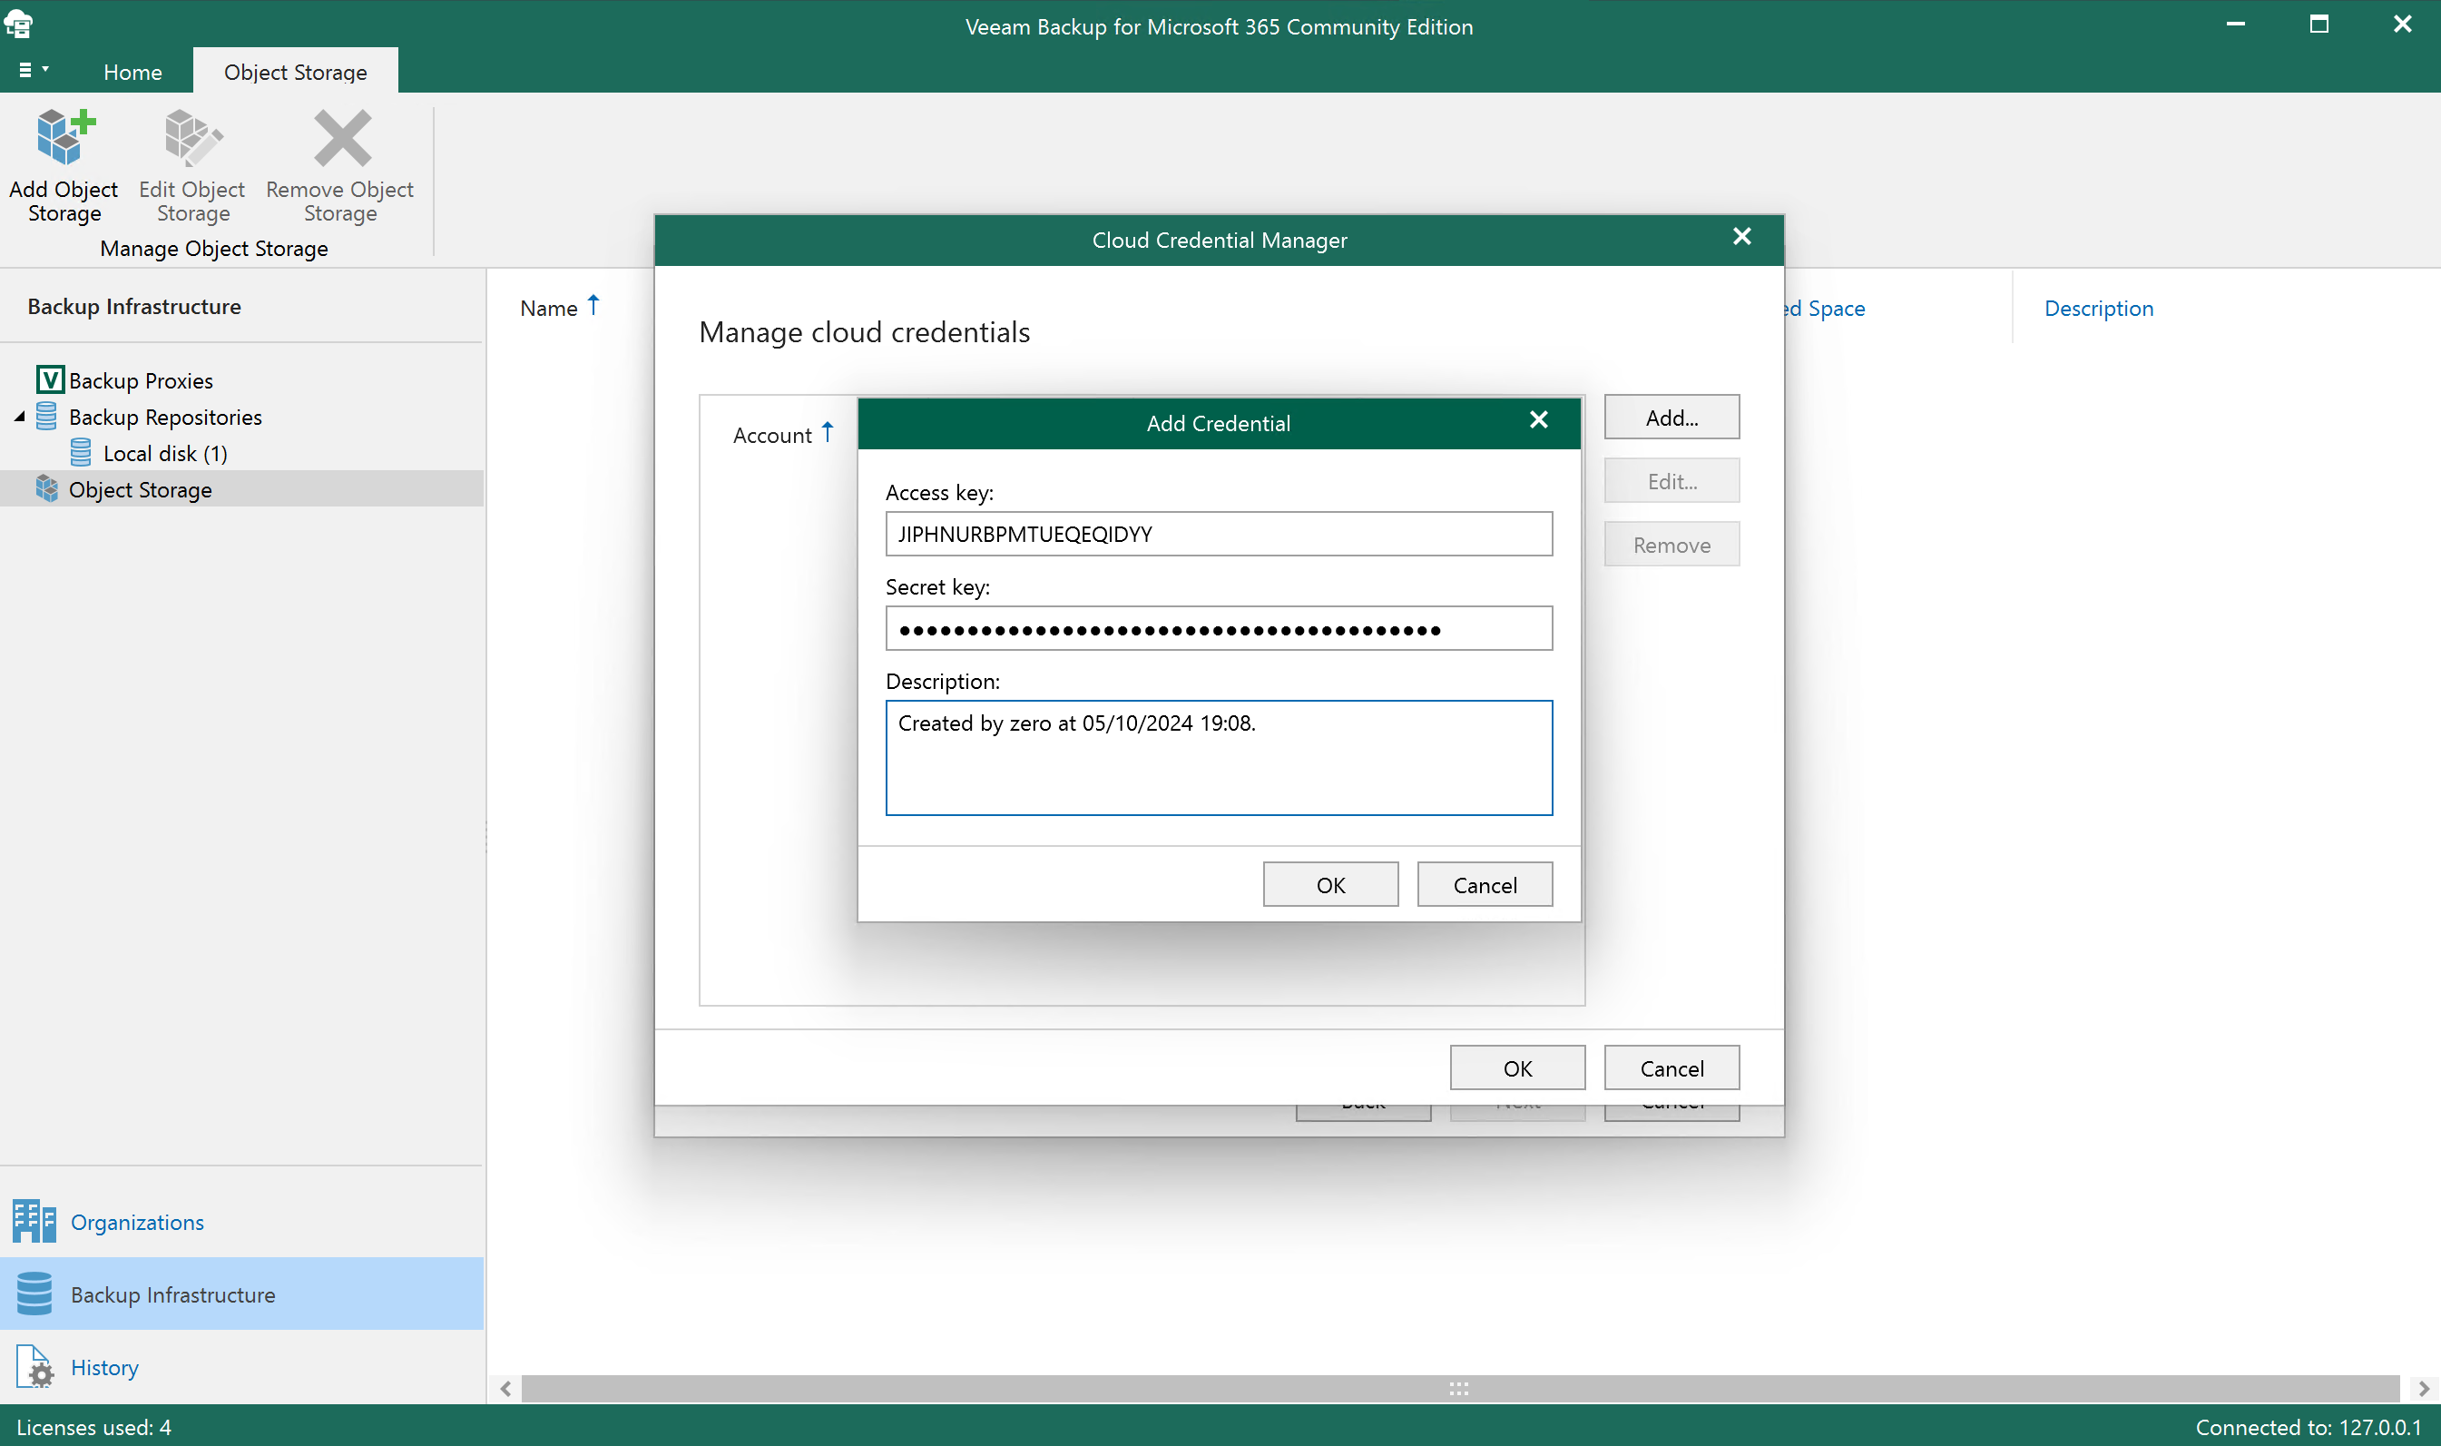Viewport: 2441px width, 1446px height.
Task: Open the Organizations view
Action: pos(136,1221)
